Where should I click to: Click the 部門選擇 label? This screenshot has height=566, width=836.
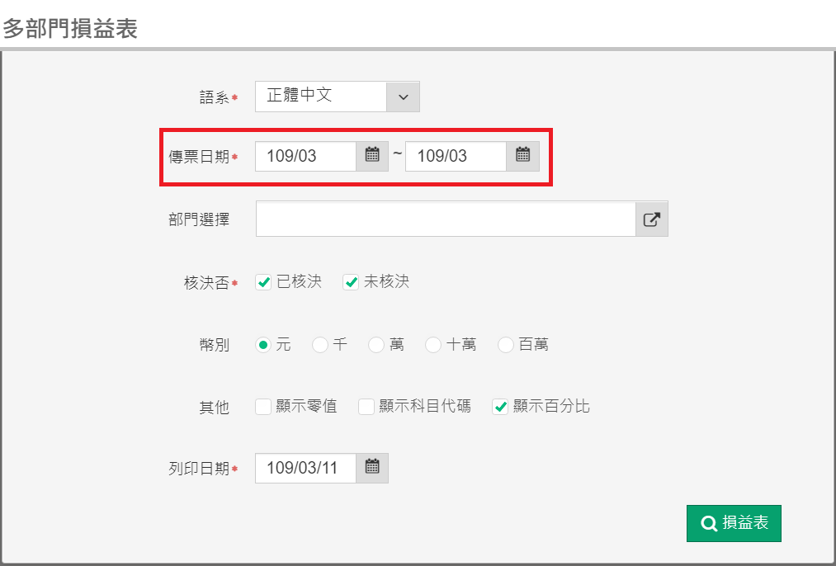[200, 219]
